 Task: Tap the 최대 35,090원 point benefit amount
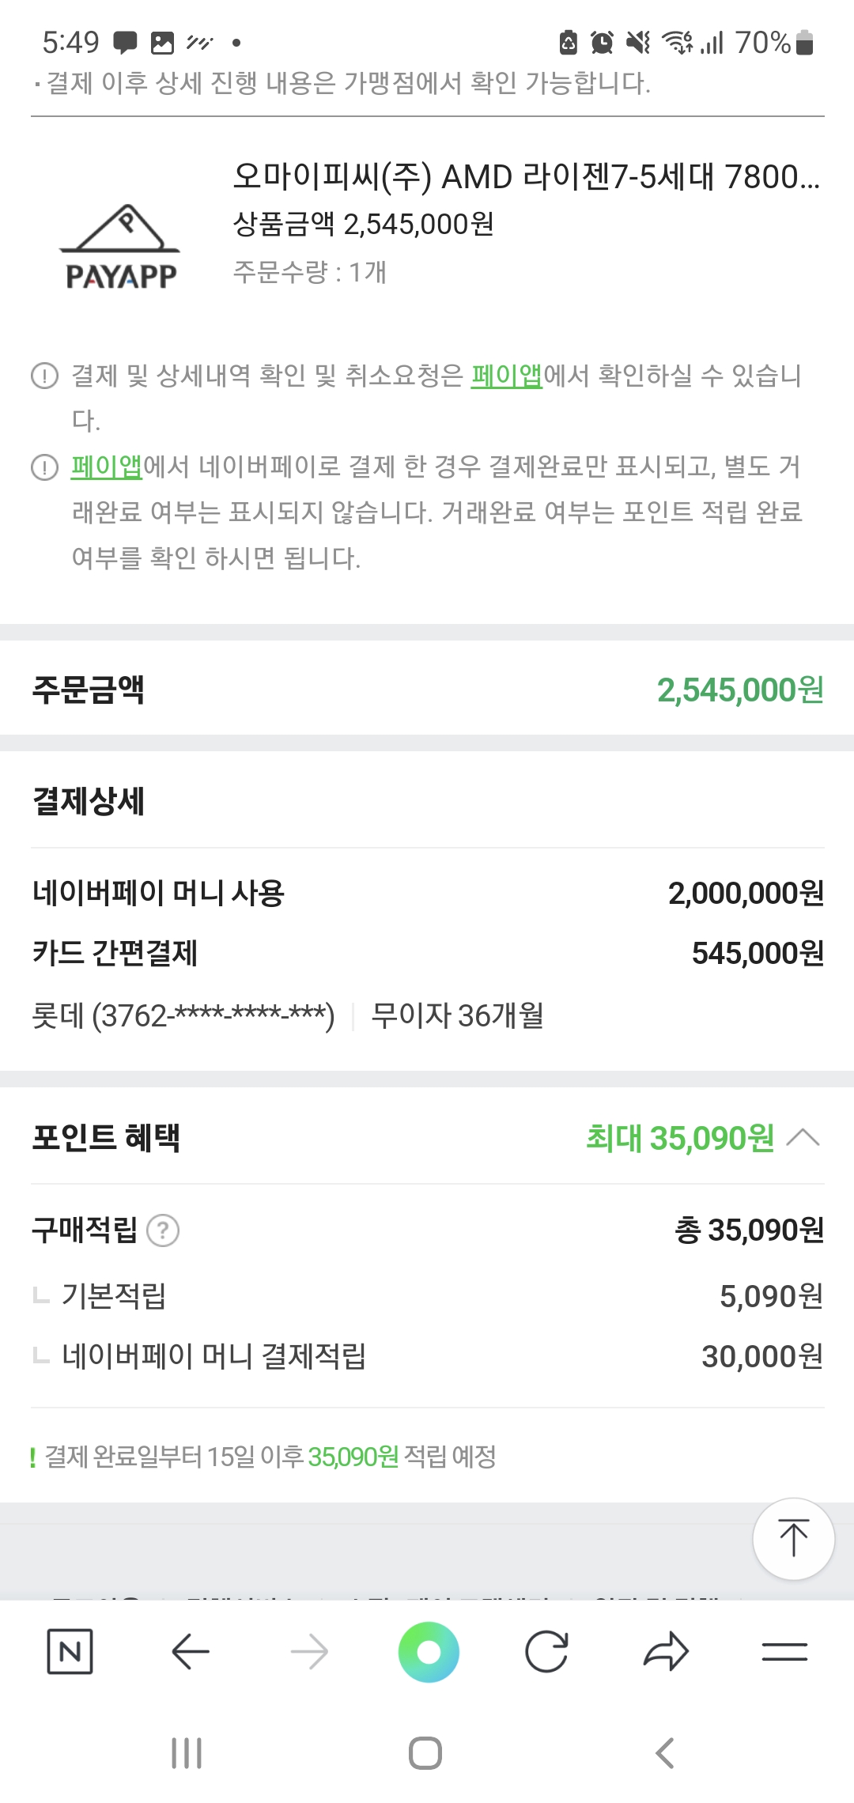[680, 1138]
